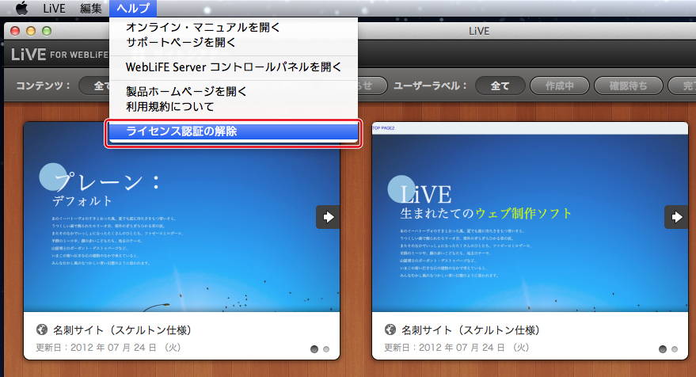Close the ヘルプ menu in menu bar
696x377 pixels.
click(133, 9)
